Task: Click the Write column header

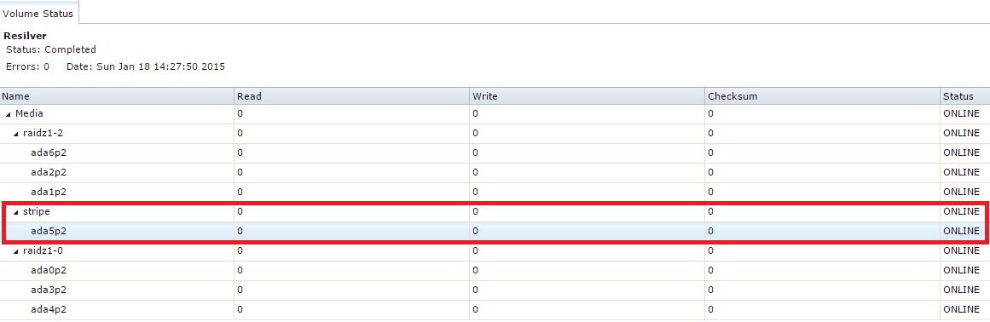Action: coord(588,96)
